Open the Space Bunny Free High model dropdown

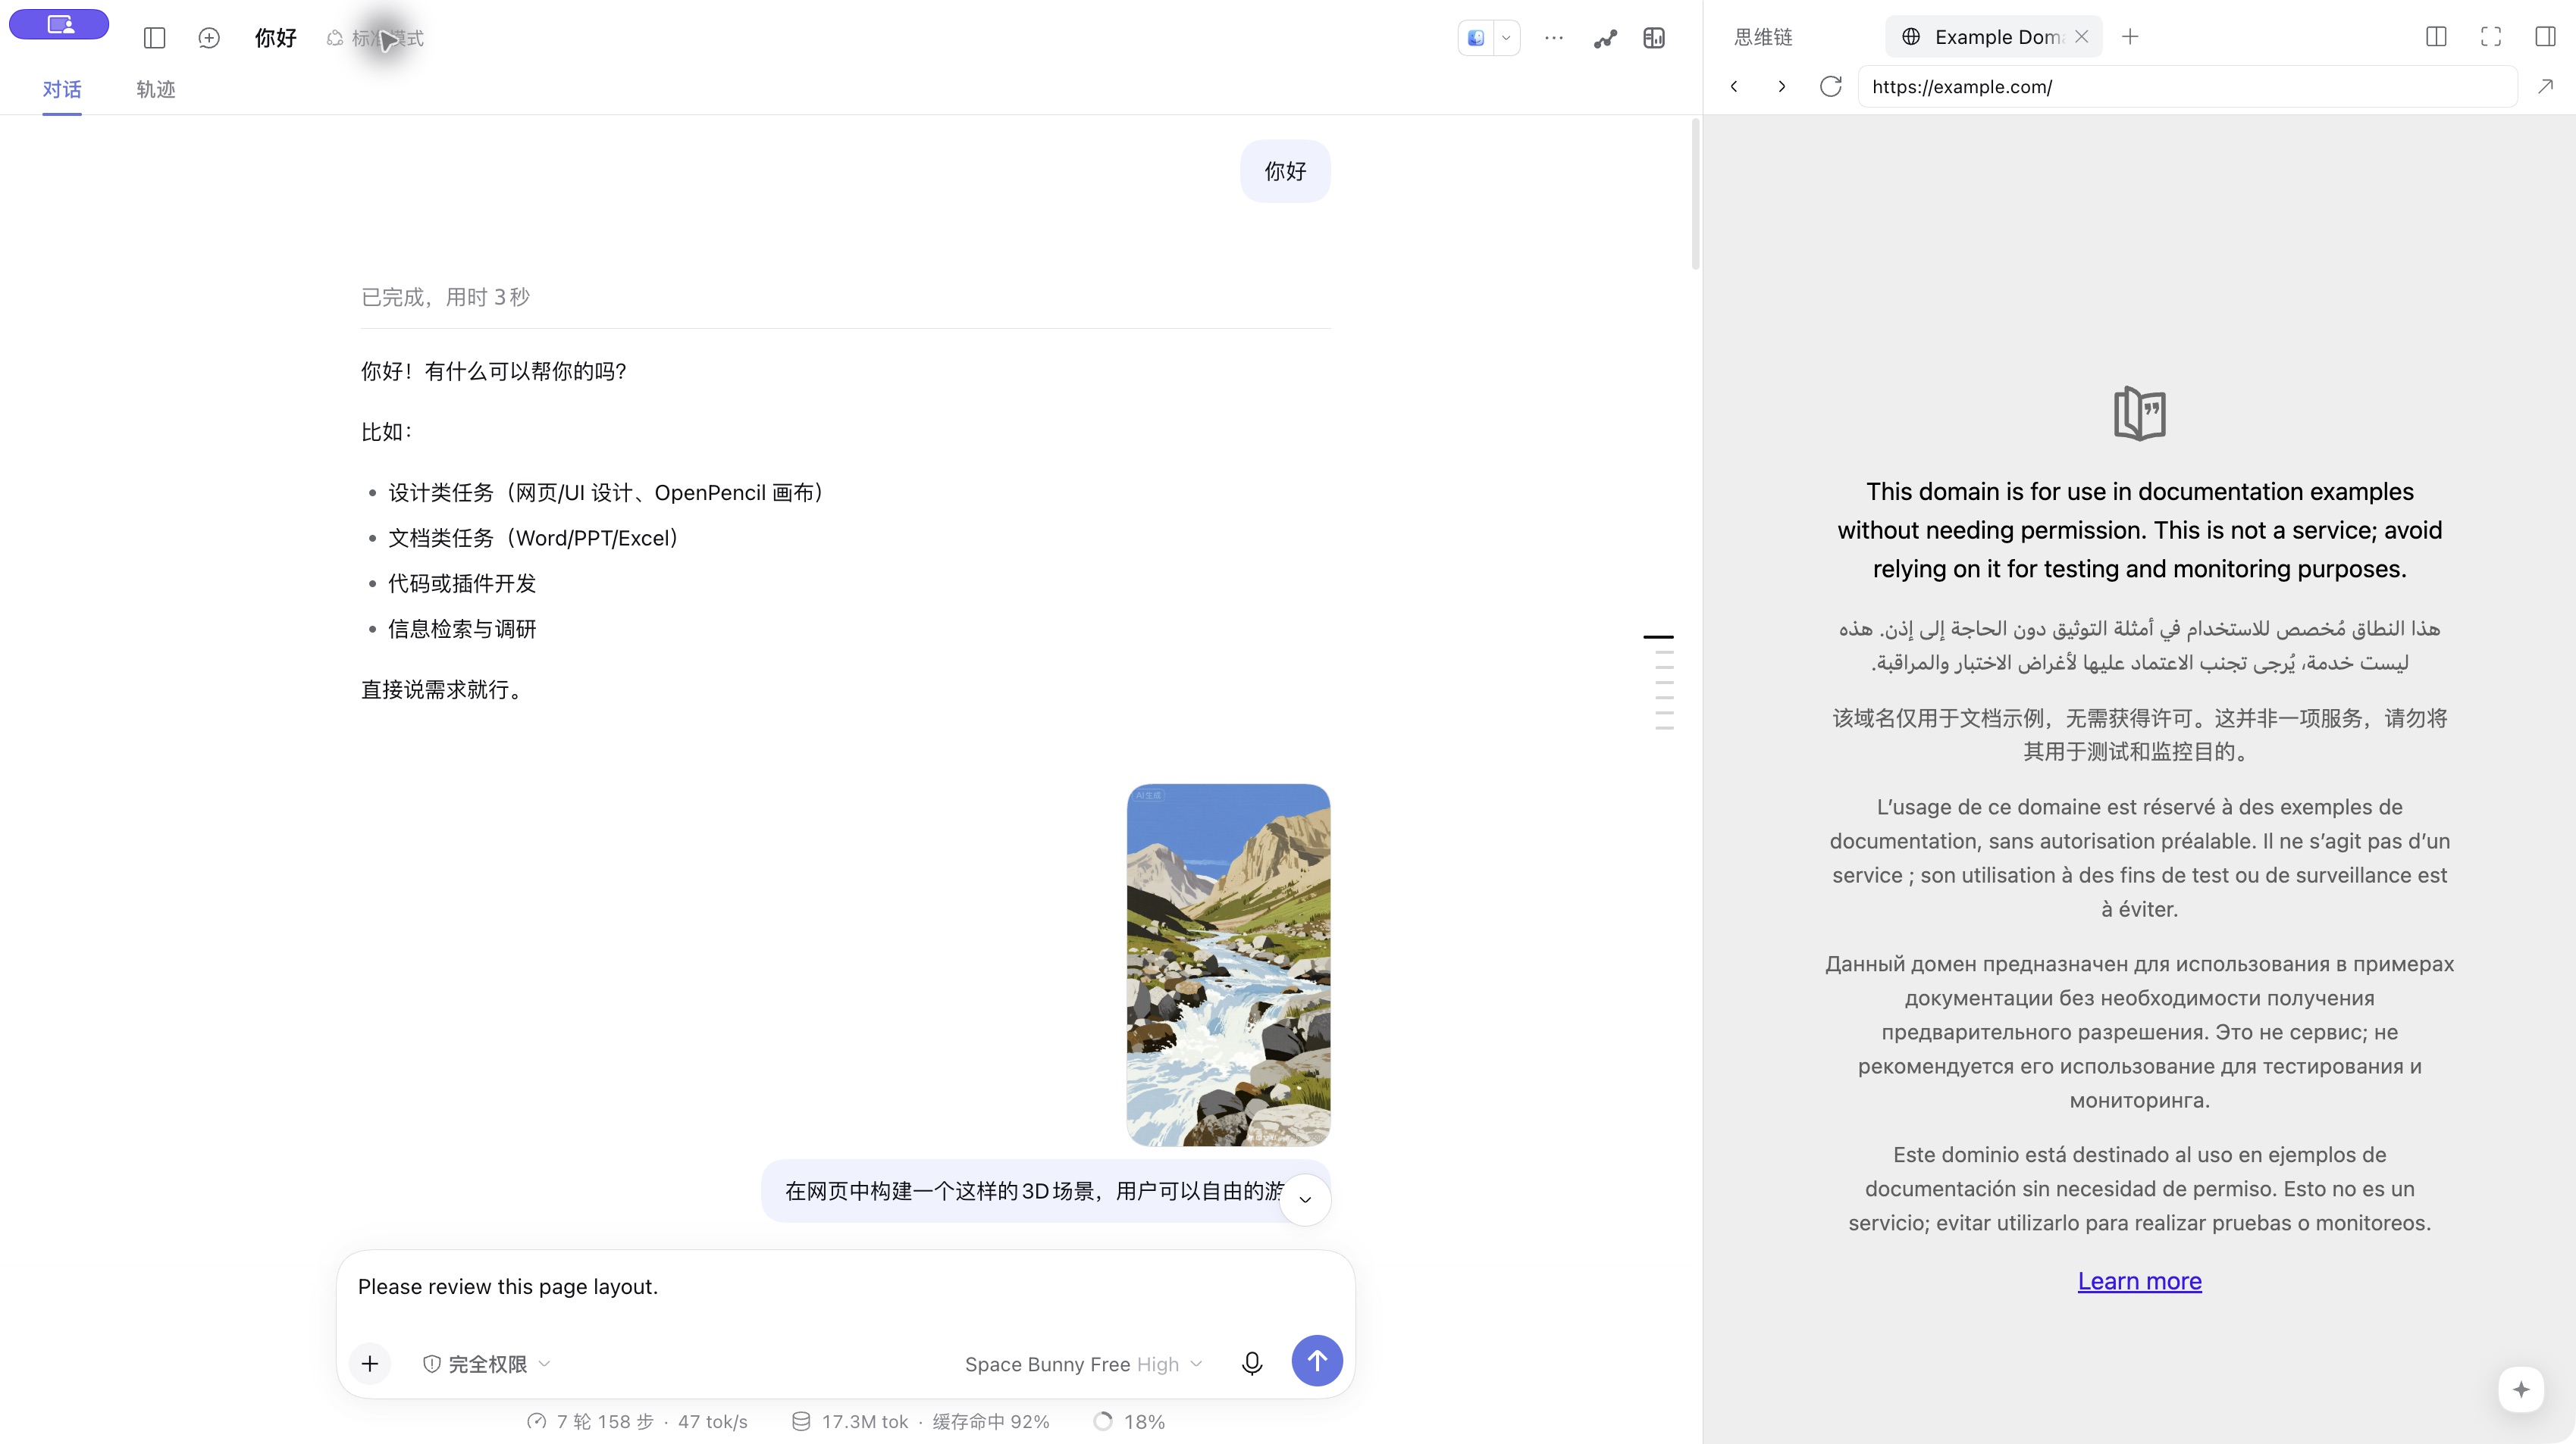pyautogui.click(x=1083, y=1364)
